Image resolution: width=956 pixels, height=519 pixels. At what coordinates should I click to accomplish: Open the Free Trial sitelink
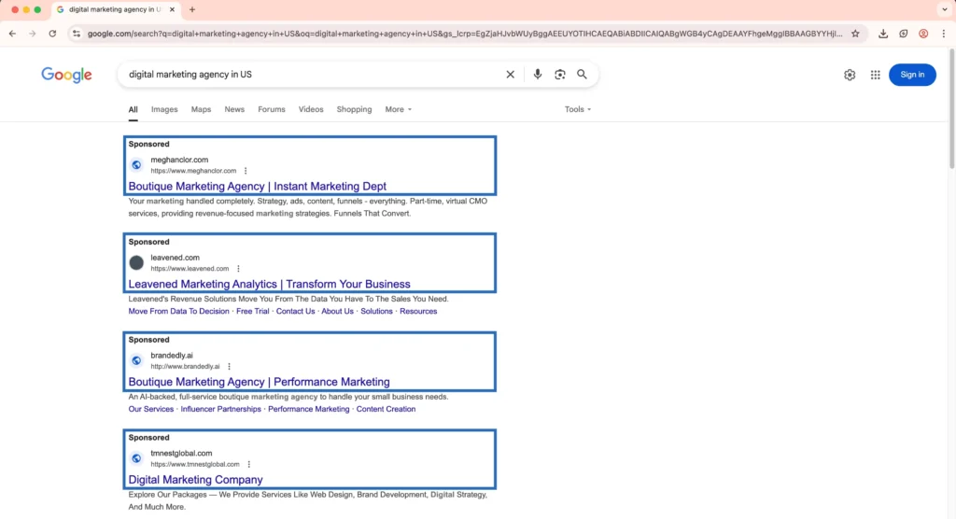coord(252,311)
